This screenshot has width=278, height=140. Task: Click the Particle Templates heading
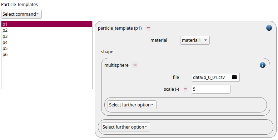pos(20,4)
